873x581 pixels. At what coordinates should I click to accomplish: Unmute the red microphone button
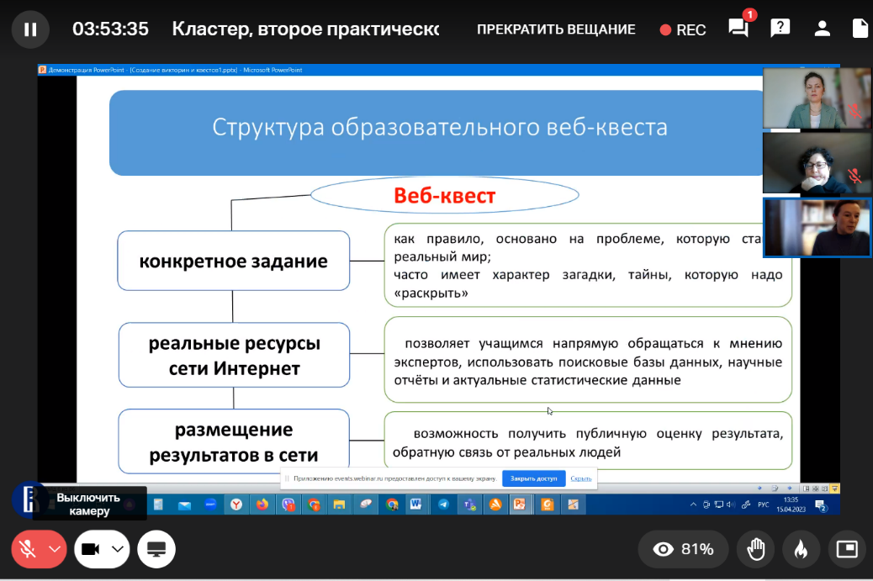coord(28,550)
